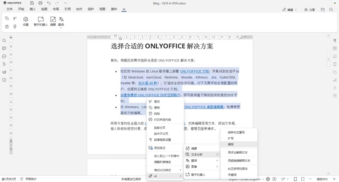Open the search icon in the left sidebar
This screenshot has width=339, height=182.
coord(4,41)
